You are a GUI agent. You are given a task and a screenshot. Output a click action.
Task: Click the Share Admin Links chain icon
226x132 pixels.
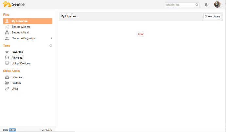(7, 89)
